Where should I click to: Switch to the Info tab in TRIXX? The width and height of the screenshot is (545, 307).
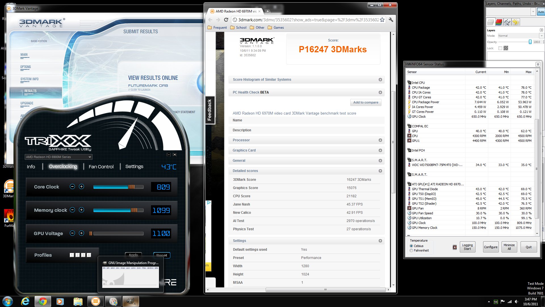(x=31, y=167)
